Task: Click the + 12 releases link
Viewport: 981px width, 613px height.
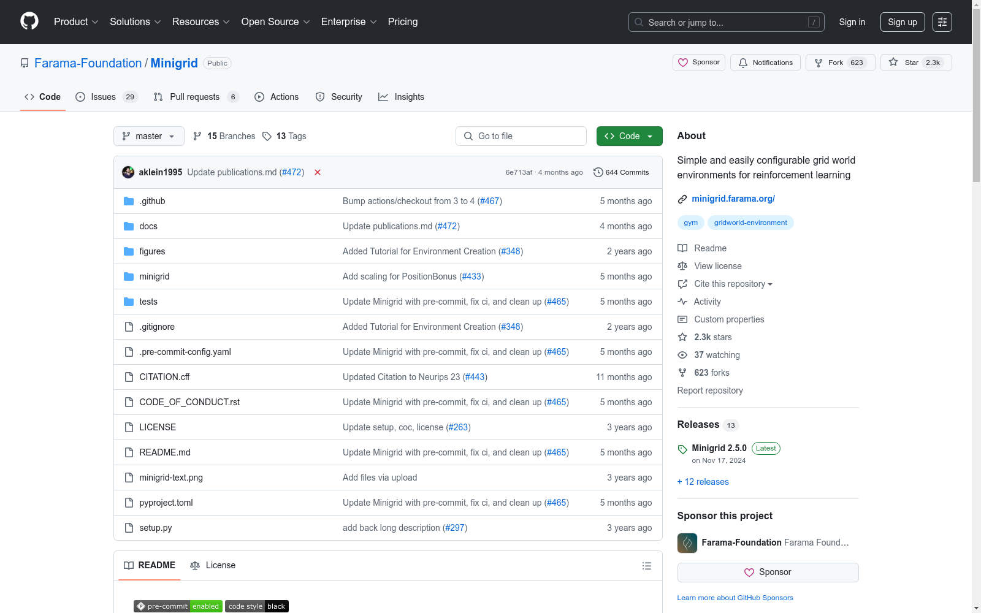Action: (703, 482)
